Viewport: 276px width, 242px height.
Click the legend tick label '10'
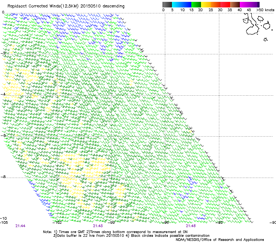(x=182, y=10)
